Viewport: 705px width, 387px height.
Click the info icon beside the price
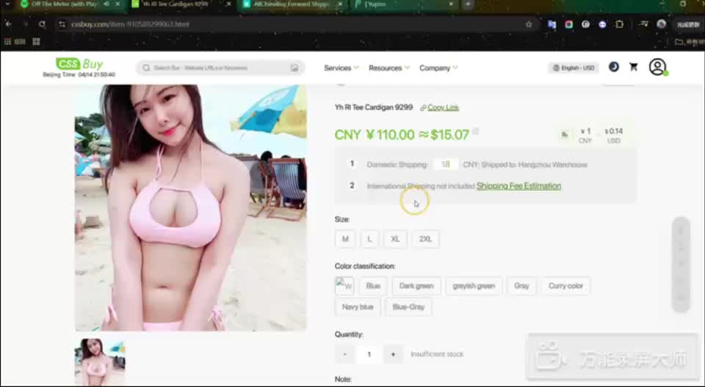[476, 131]
